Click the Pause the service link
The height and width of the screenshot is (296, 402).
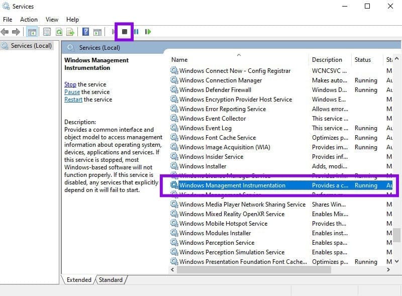coord(72,92)
